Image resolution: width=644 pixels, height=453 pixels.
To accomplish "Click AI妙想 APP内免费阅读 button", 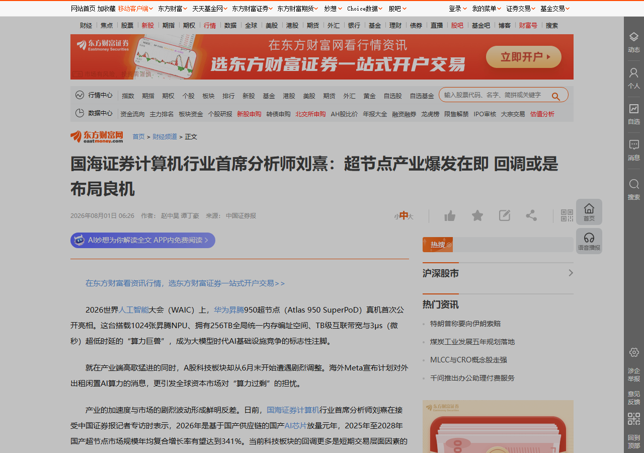I will tap(143, 240).
